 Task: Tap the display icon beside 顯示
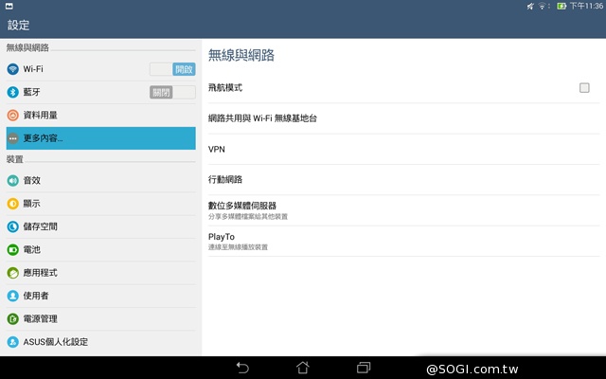coord(12,204)
